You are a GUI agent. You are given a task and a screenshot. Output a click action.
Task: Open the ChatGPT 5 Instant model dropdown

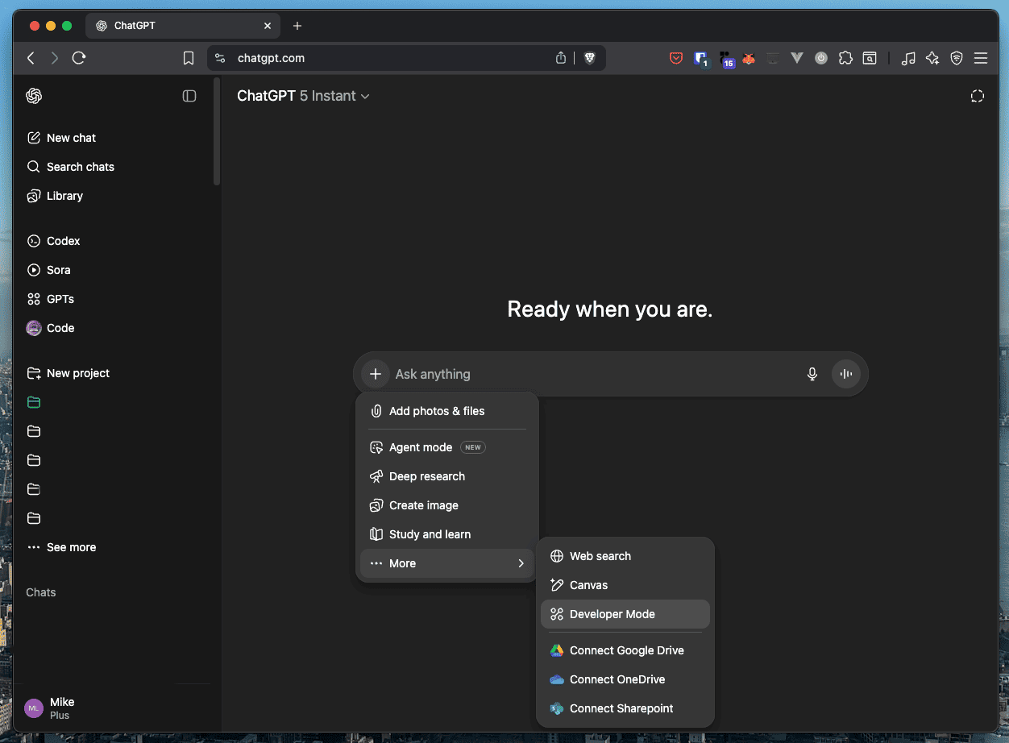pyautogui.click(x=303, y=96)
